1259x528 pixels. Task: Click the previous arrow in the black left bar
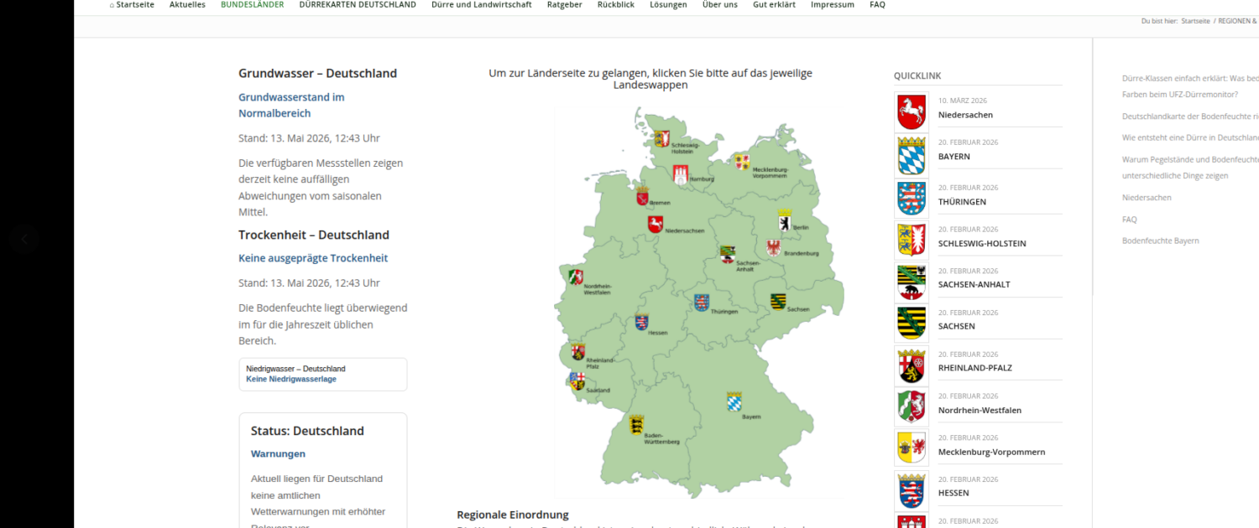24,239
